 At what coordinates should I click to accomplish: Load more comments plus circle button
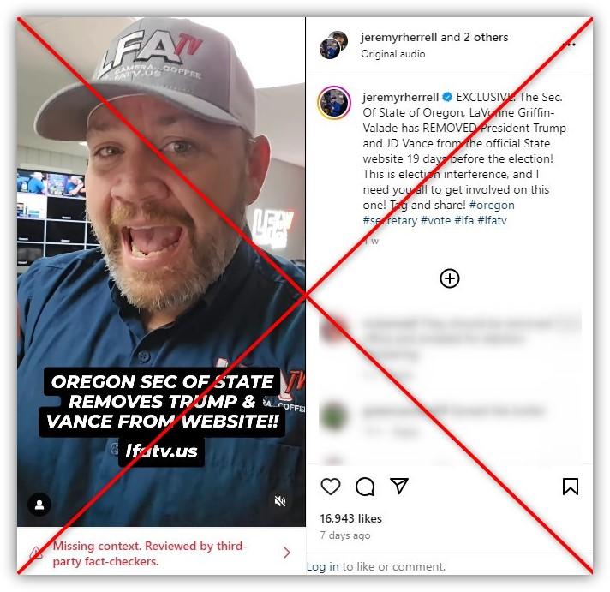point(449,278)
